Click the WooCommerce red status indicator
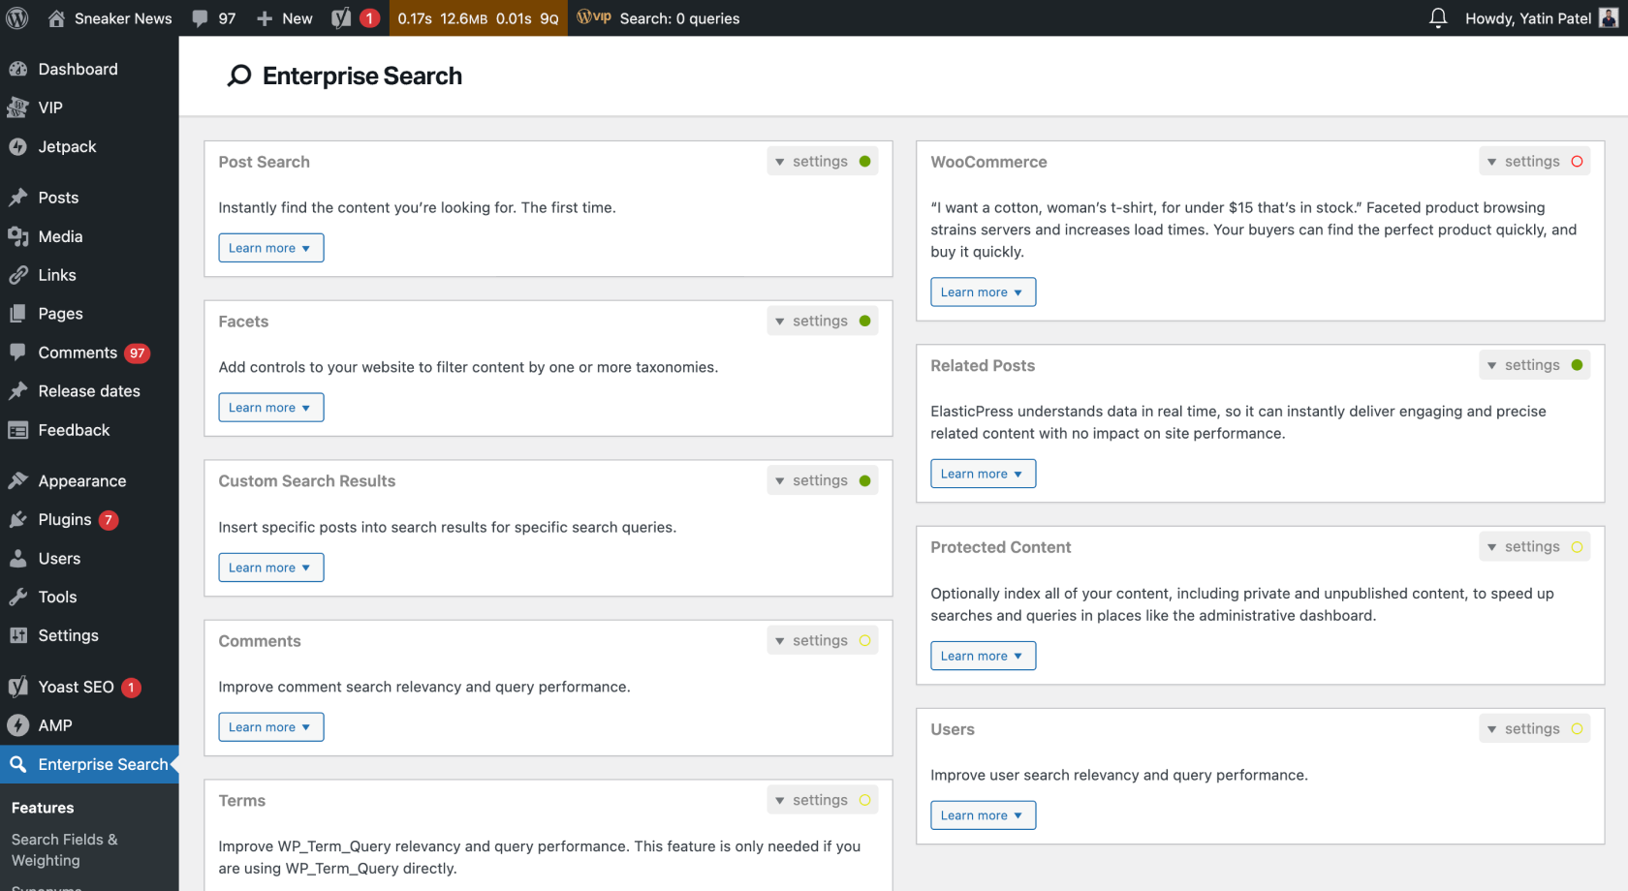 pyautogui.click(x=1577, y=162)
